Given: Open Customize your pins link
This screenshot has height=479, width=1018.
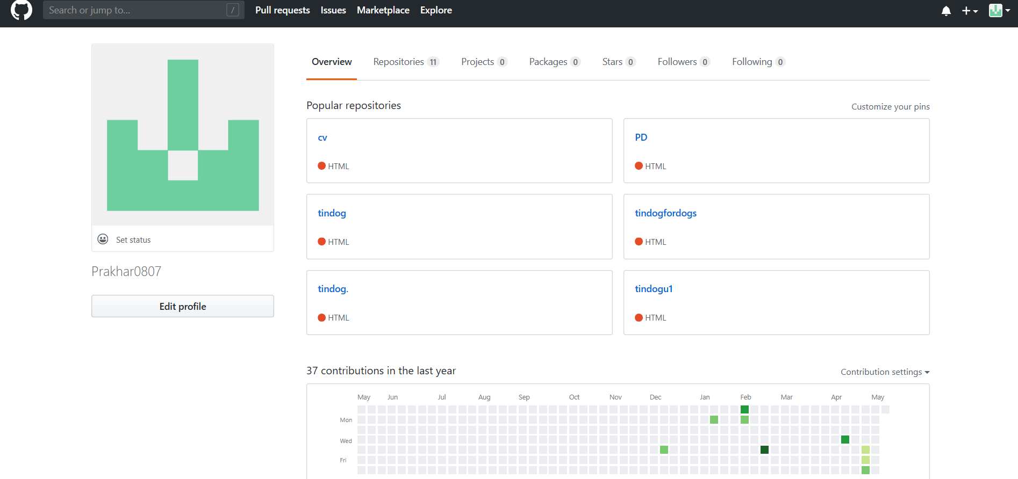Looking at the screenshot, I should point(890,107).
